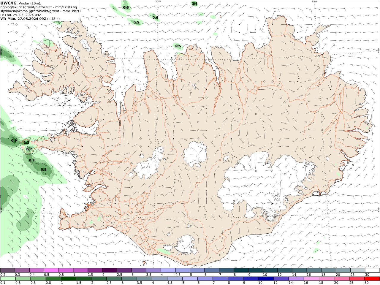Viewport: 380px width, 285px height.
Task: Click the 1.2 precipitation value near Snæfellsnes
Action: tap(26, 143)
